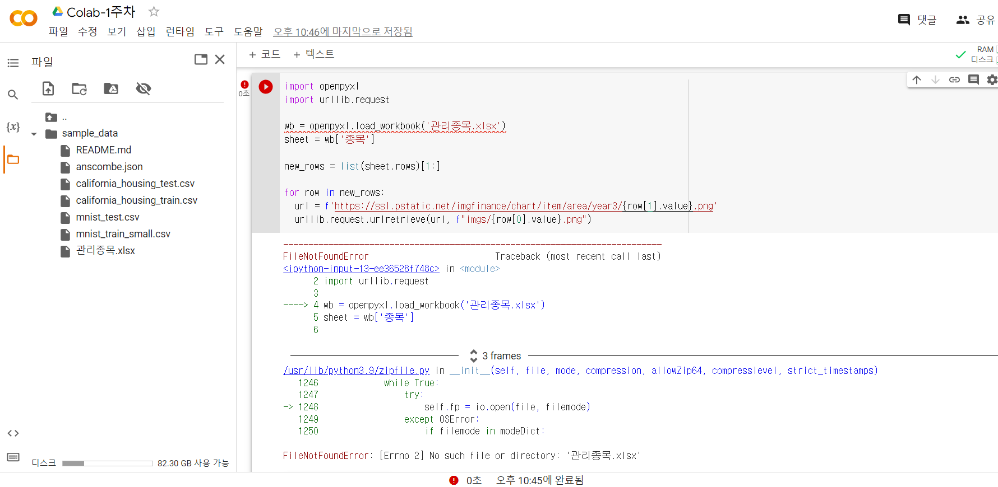Open the Colab home logo
Viewport: 998px width, 487px height.
point(24,18)
